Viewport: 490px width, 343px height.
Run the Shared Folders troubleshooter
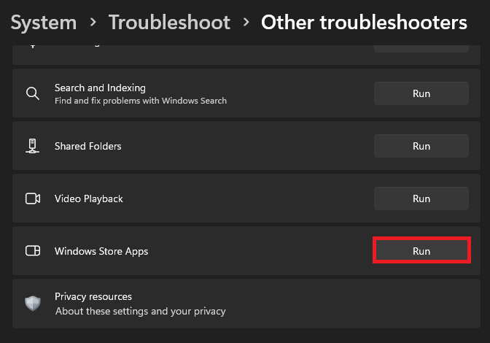click(421, 146)
